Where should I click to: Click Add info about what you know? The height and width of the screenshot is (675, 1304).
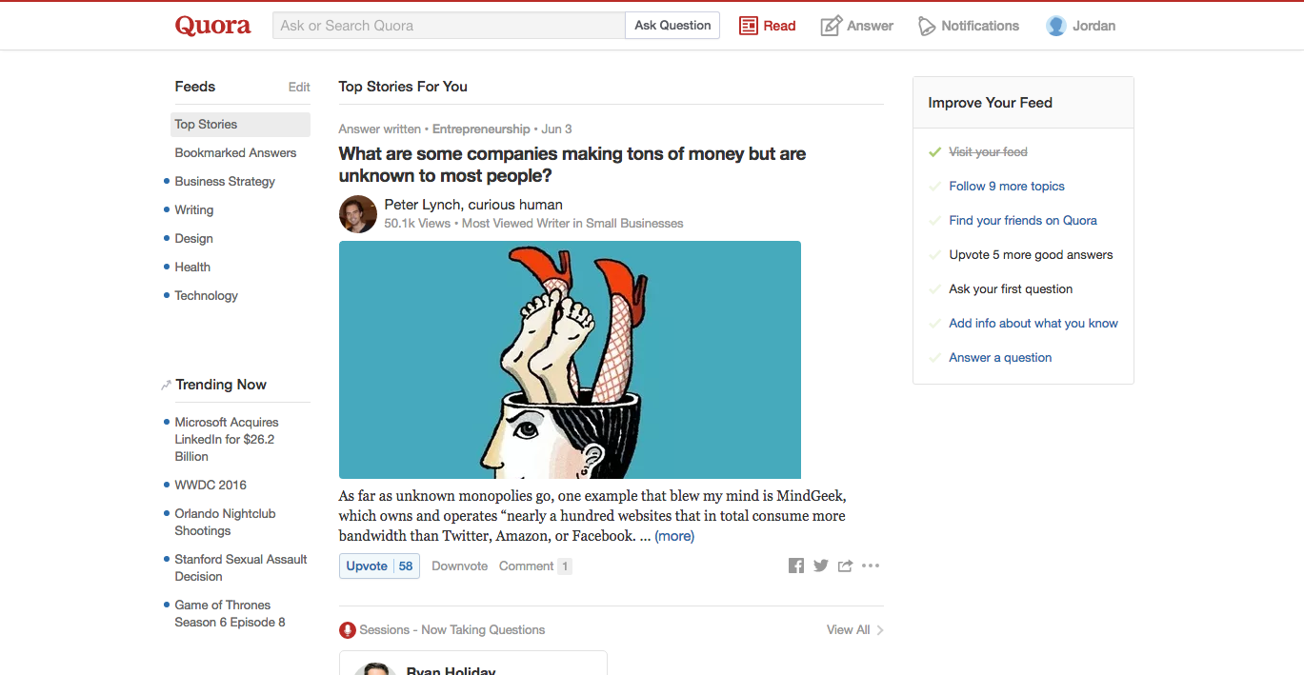coord(1033,324)
